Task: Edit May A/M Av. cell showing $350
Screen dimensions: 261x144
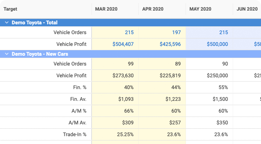Action: click(x=209, y=122)
